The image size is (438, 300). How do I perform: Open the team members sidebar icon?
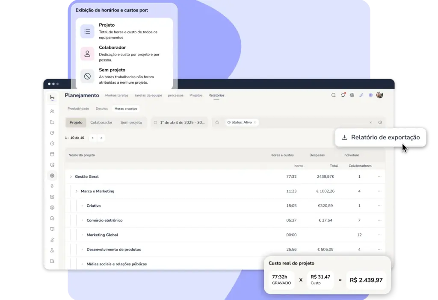click(x=52, y=112)
